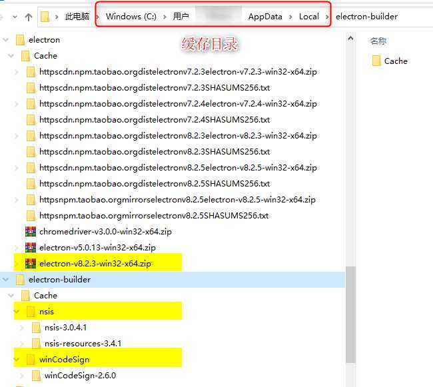Expand the nsis-resources-3.4.1 folder
The image size is (433, 387).
pos(22,344)
